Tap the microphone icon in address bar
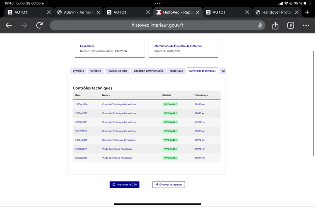Image resolution: width=315 pixels, height=207 pixels. (x=260, y=25)
